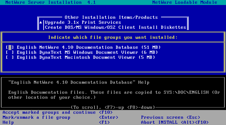
Task: Click Accept marked groups and continue F10
Action: pos(57,112)
